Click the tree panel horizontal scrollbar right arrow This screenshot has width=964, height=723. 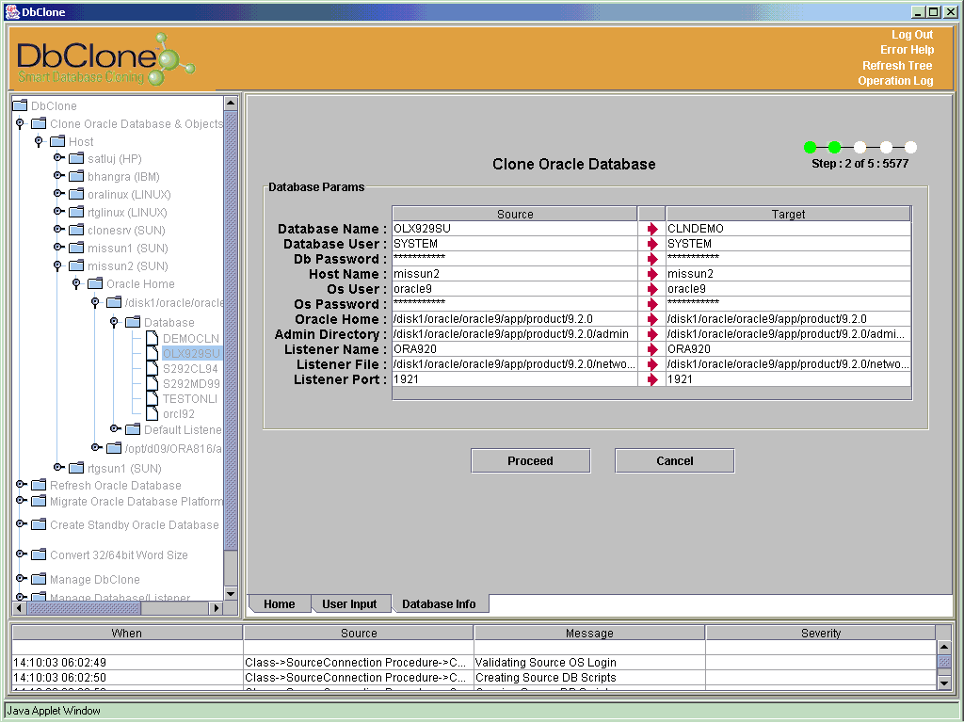click(x=216, y=608)
